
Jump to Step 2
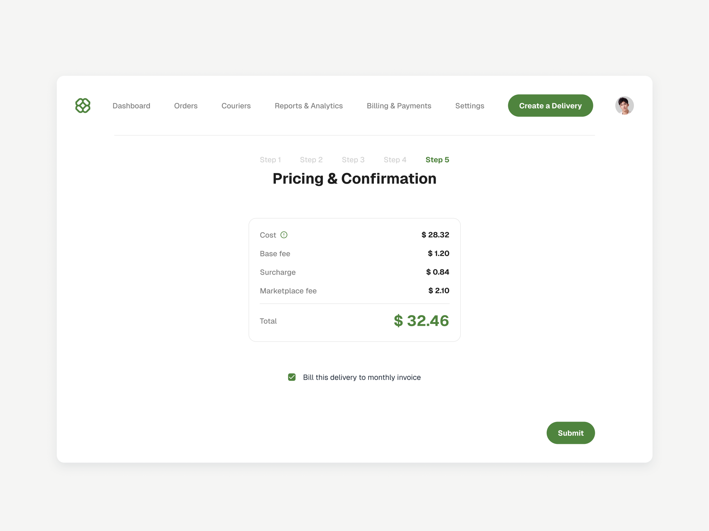(311, 160)
